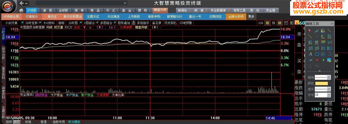The width and height of the screenshot is (348, 124).
Task: Go to the home icon
Action: 21,10
